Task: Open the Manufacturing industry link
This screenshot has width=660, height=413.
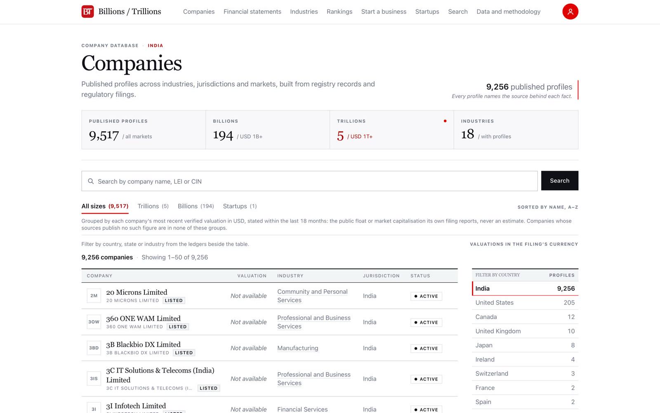Action: click(298, 348)
